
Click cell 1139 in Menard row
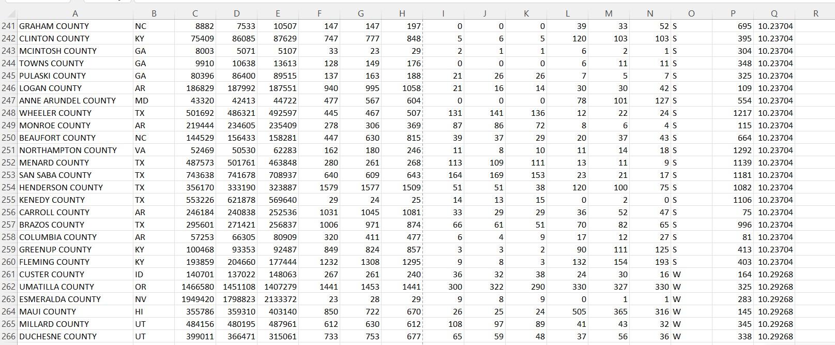(x=733, y=162)
